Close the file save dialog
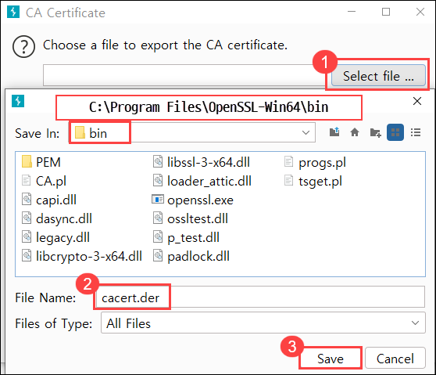 [416, 101]
